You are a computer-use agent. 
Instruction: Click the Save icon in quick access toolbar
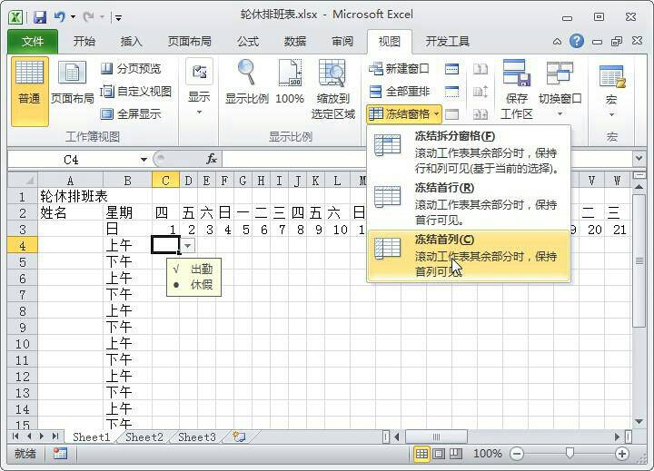pyautogui.click(x=40, y=16)
